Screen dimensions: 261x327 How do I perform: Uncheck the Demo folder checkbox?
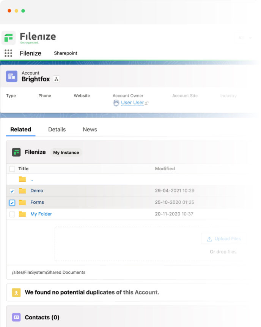[x=12, y=191]
